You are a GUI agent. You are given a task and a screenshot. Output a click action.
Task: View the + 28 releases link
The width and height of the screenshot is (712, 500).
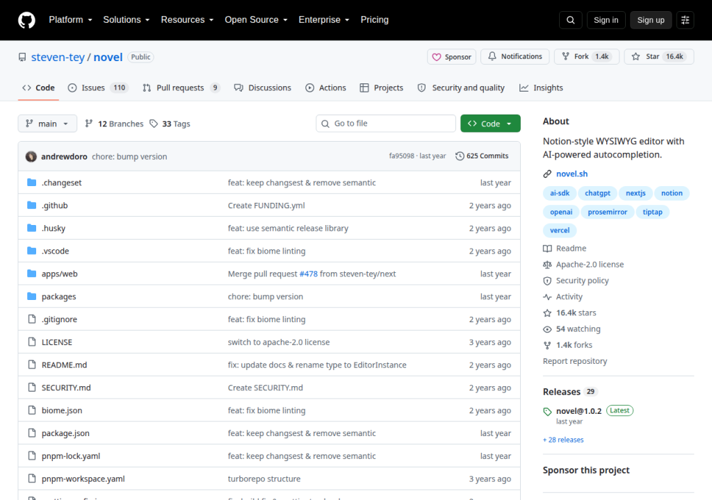(563, 440)
